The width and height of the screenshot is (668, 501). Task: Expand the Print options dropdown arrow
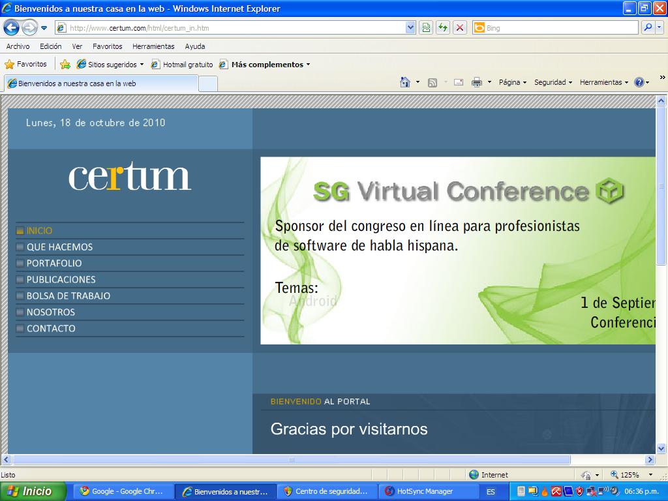pyautogui.click(x=489, y=82)
